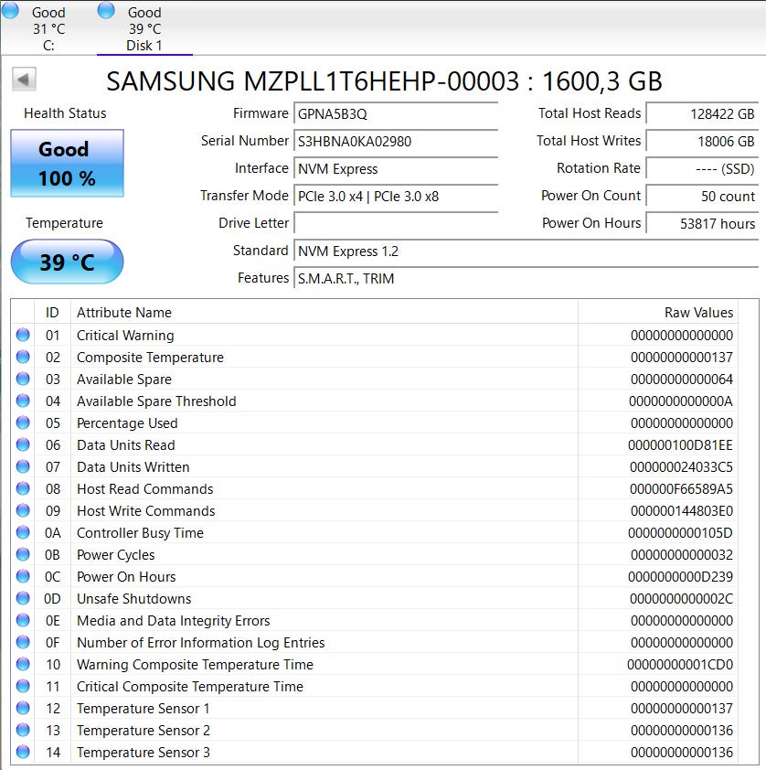Click the Attribute Name column header
Image resolution: width=766 pixels, height=770 pixels.
[123, 313]
